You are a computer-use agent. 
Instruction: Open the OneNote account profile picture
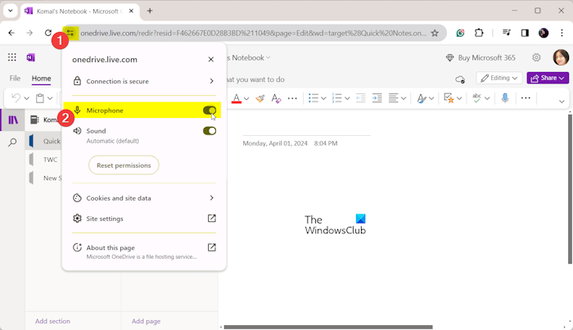(561, 57)
